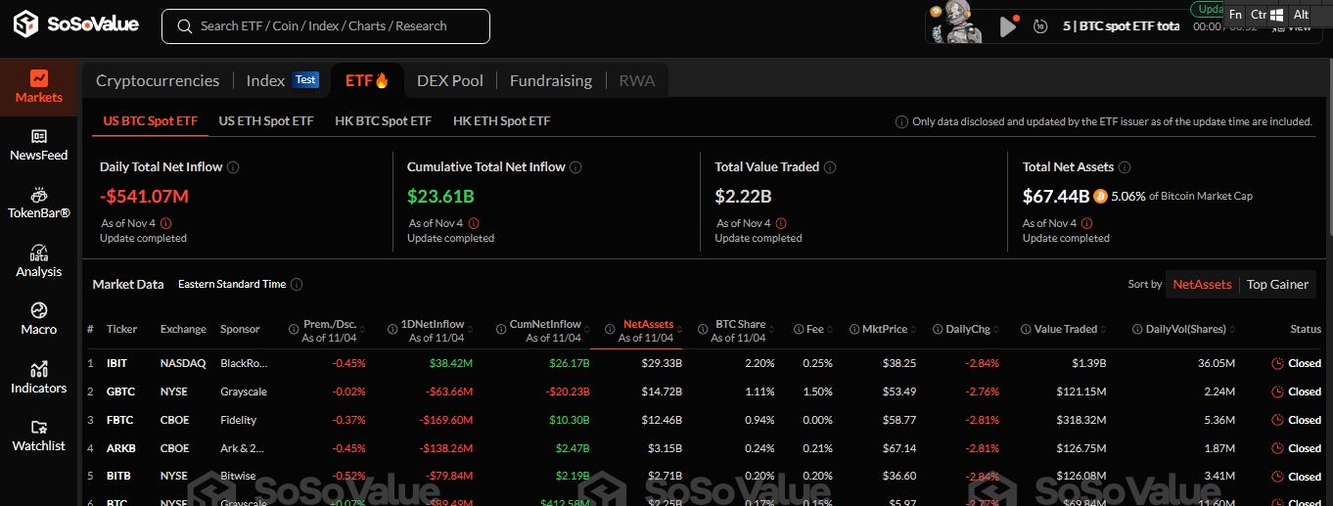This screenshot has width=1333, height=506.
Task: Select HK ETH Spot ETF sub-tab
Action: click(x=501, y=121)
